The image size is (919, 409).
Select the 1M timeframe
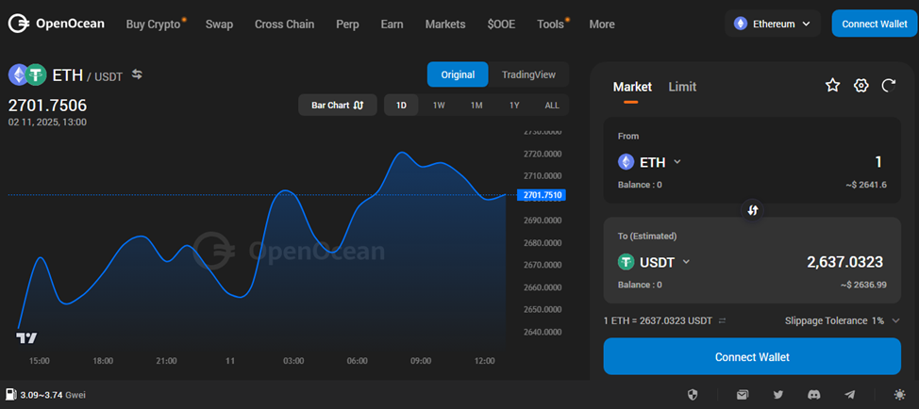[x=476, y=106]
